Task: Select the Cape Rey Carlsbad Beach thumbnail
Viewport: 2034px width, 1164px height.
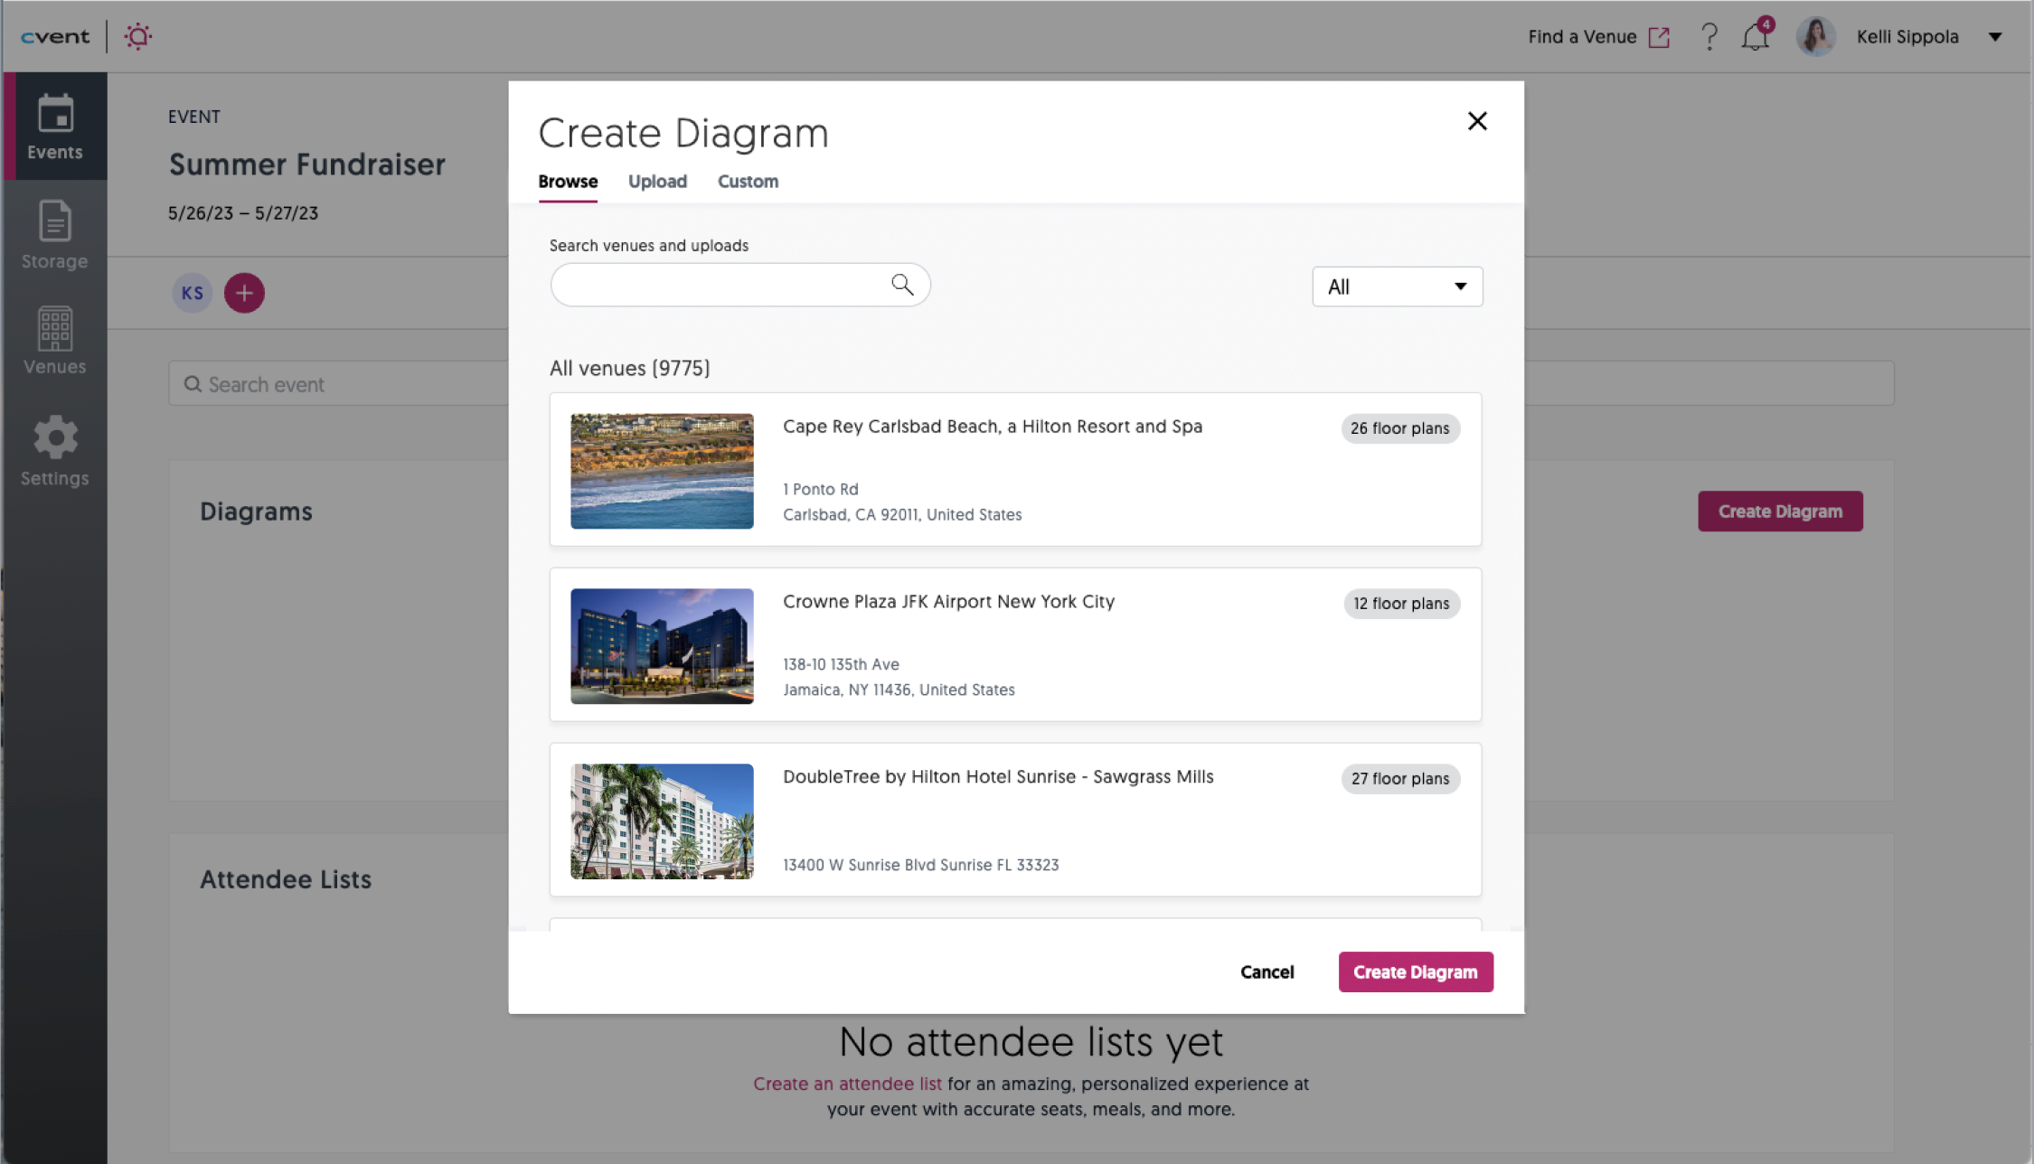Action: pos(662,471)
